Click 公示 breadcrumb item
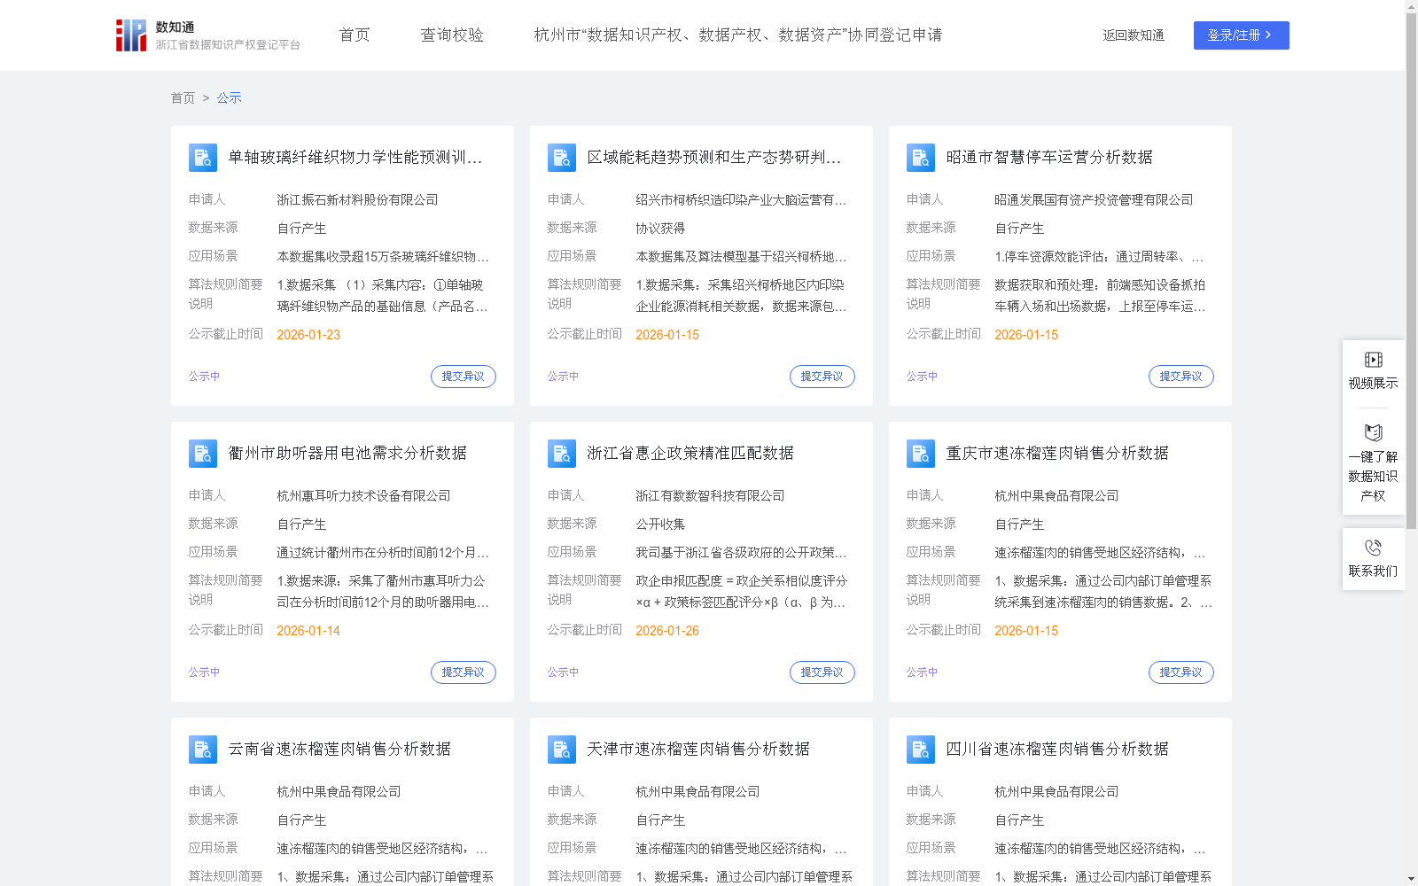This screenshot has width=1418, height=886. [x=229, y=97]
